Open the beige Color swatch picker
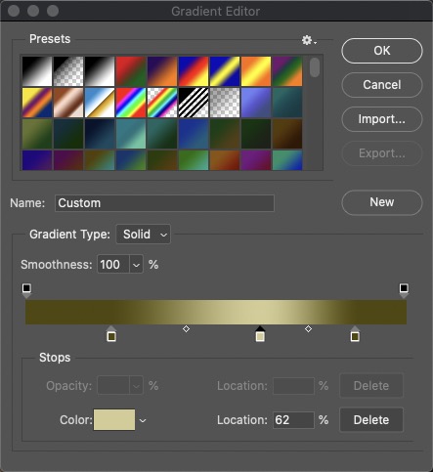Screen dimensions: 433x472 [x=114, y=420]
